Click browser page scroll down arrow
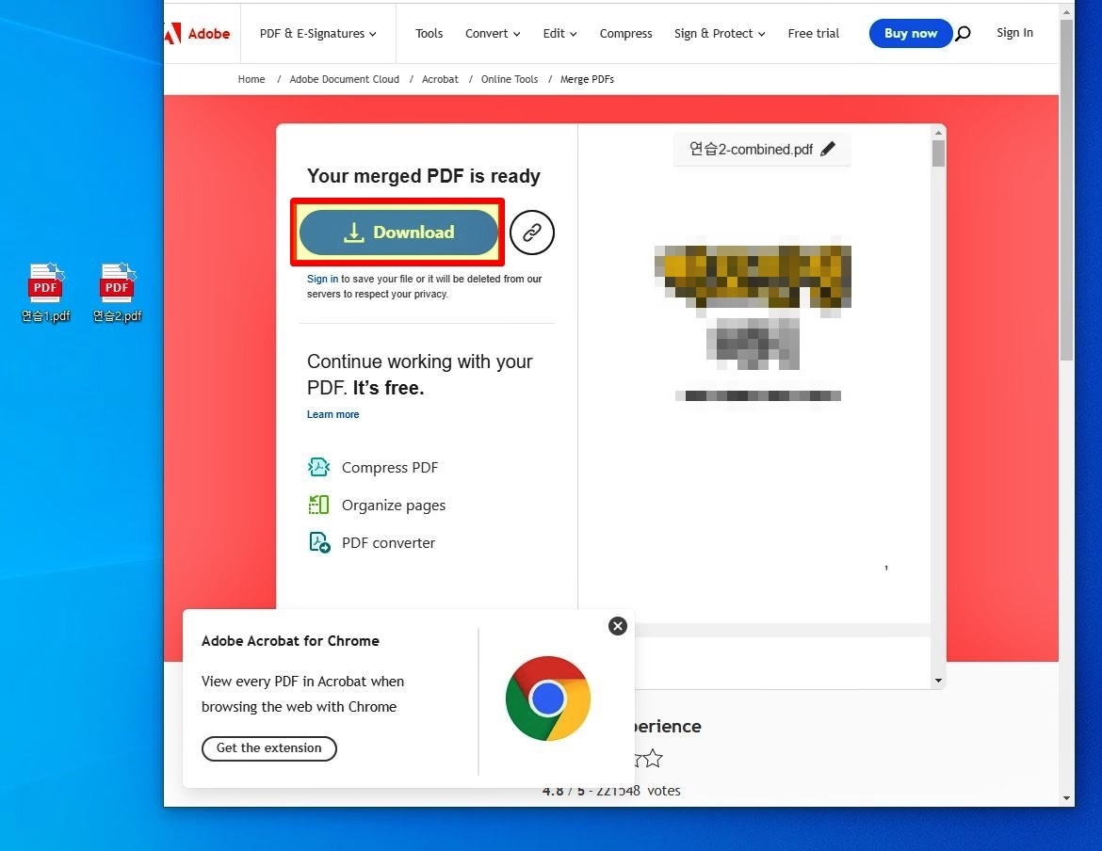The height and width of the screenshot is (851, 1102). point(1067,798)
